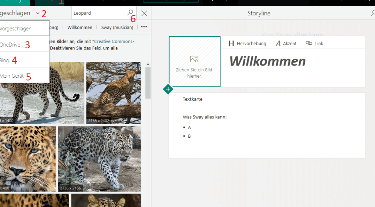The height and width of the screenshot is (207, 375).
Task: Collapse the Vorgeschlagen source dropdown chevron
Action: 38,13
